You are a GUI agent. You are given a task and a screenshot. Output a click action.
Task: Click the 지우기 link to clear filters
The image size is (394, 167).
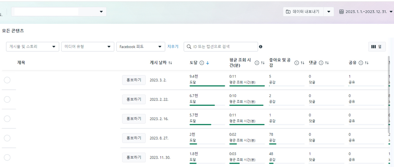click(173, 47)
